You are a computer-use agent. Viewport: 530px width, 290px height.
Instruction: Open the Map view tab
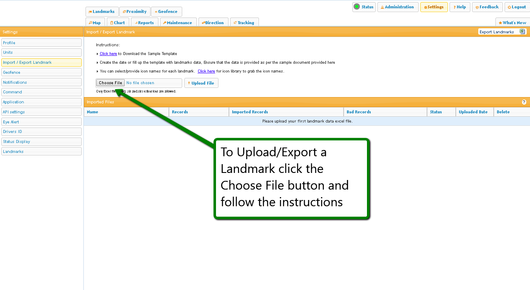coord(95,22)
